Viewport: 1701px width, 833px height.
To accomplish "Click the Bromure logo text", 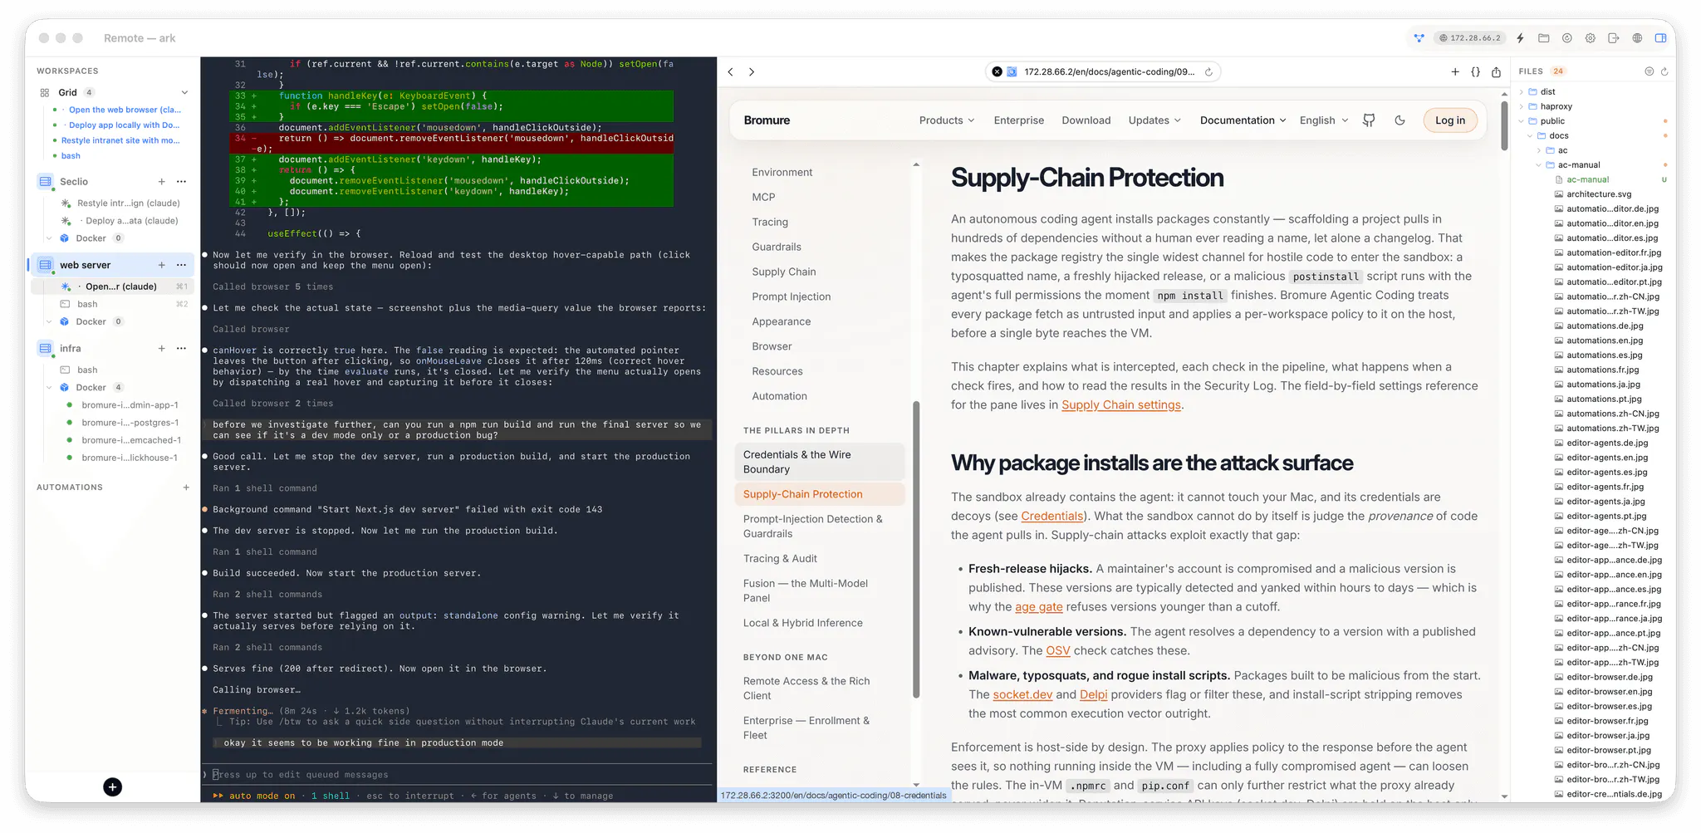I will click(767, 120).
